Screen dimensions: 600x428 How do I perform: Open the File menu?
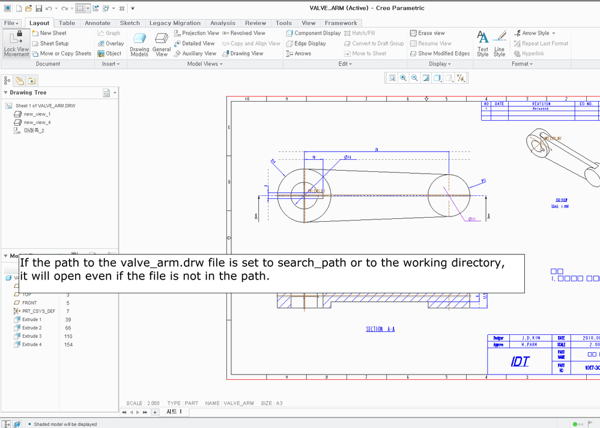click(11, 23)
